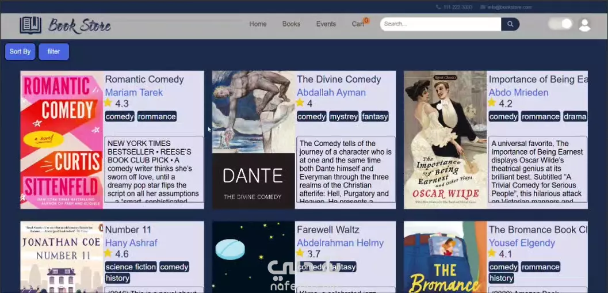Click the mystrey tag on The Divine Comedy
This screenshot has height=293, width=608.
tap(344, 116)
